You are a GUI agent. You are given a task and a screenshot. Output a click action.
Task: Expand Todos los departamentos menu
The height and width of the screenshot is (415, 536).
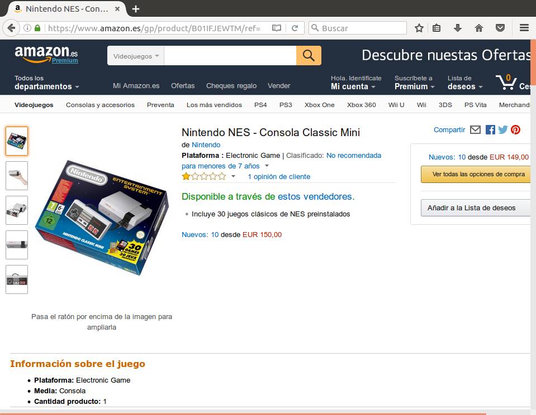pyautogui.click(x=46, y=83)
